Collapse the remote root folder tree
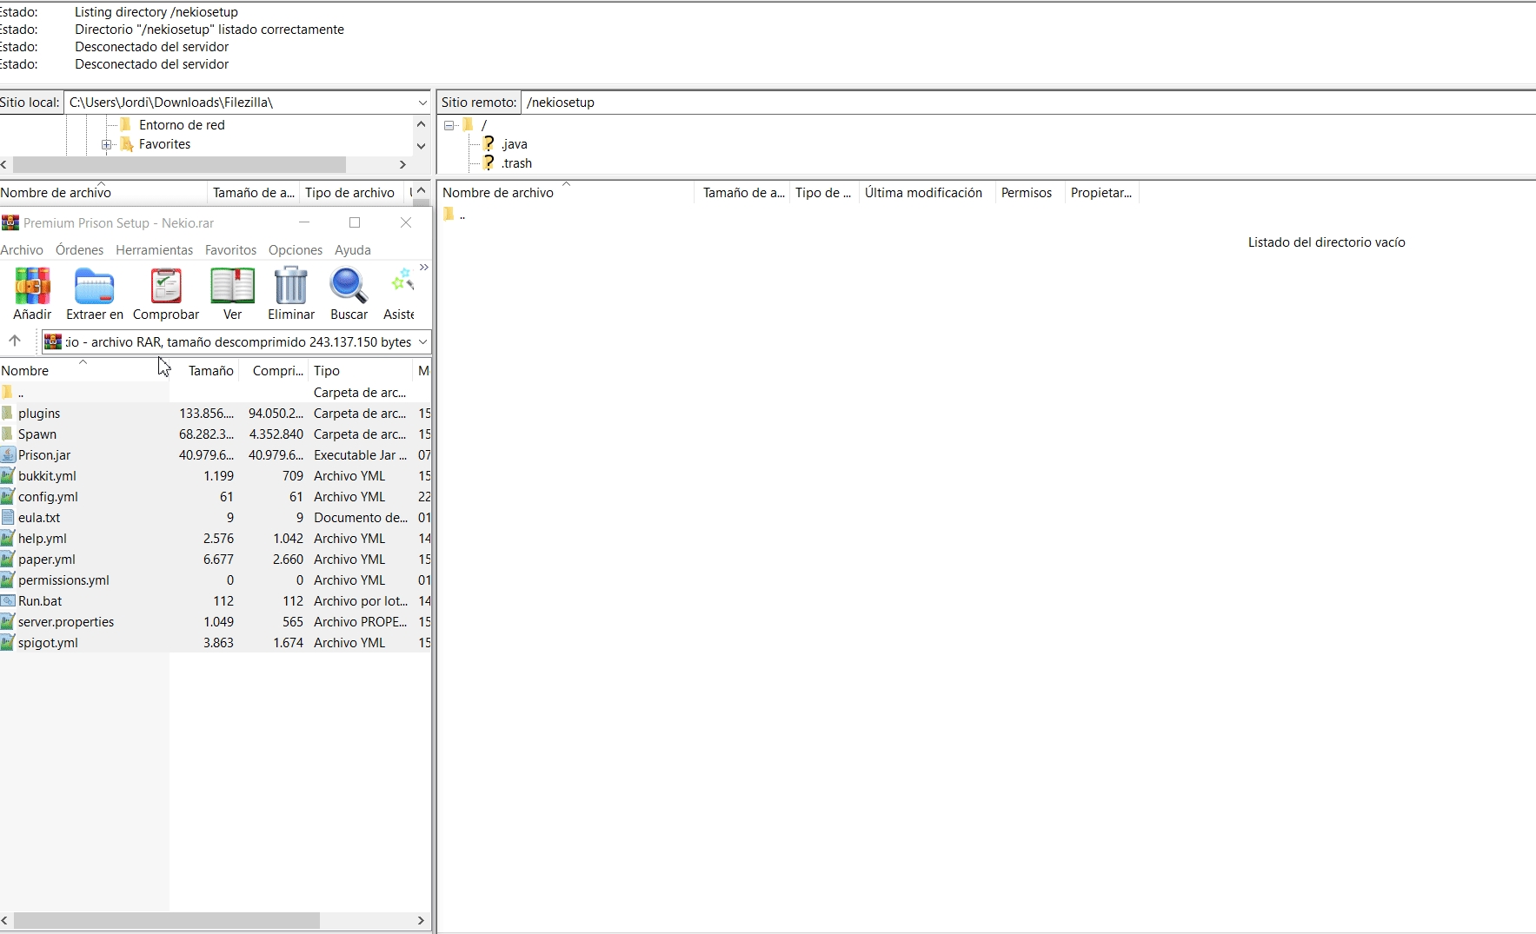 tap(449, 125)
